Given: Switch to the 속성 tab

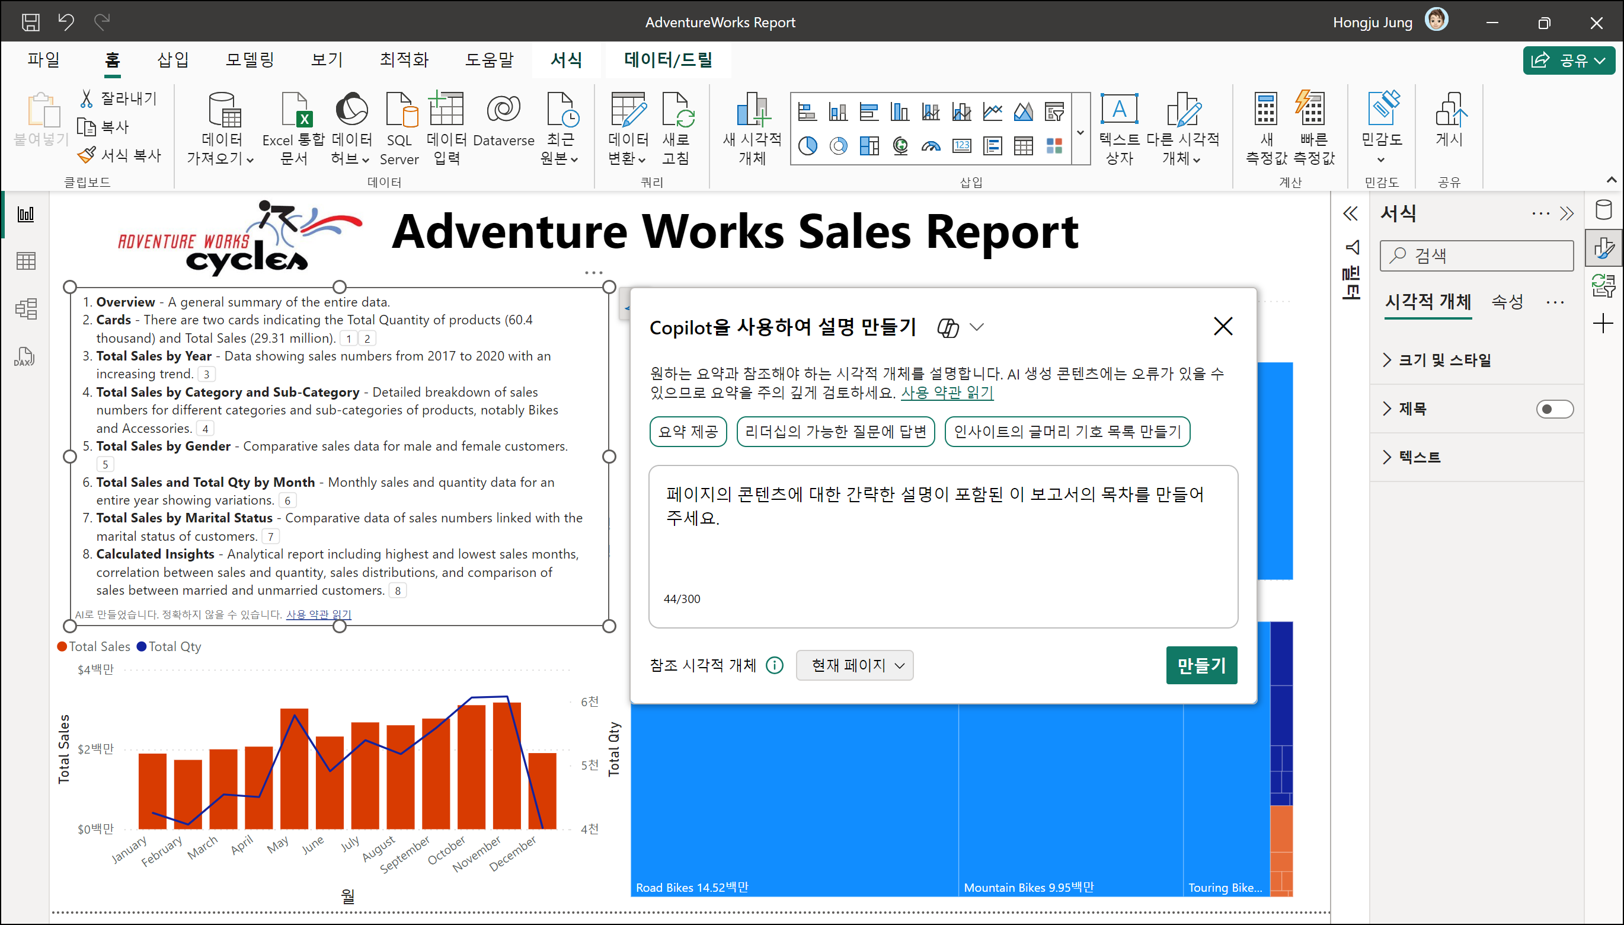Looking at the screenshot, I should click(1507, 301).
